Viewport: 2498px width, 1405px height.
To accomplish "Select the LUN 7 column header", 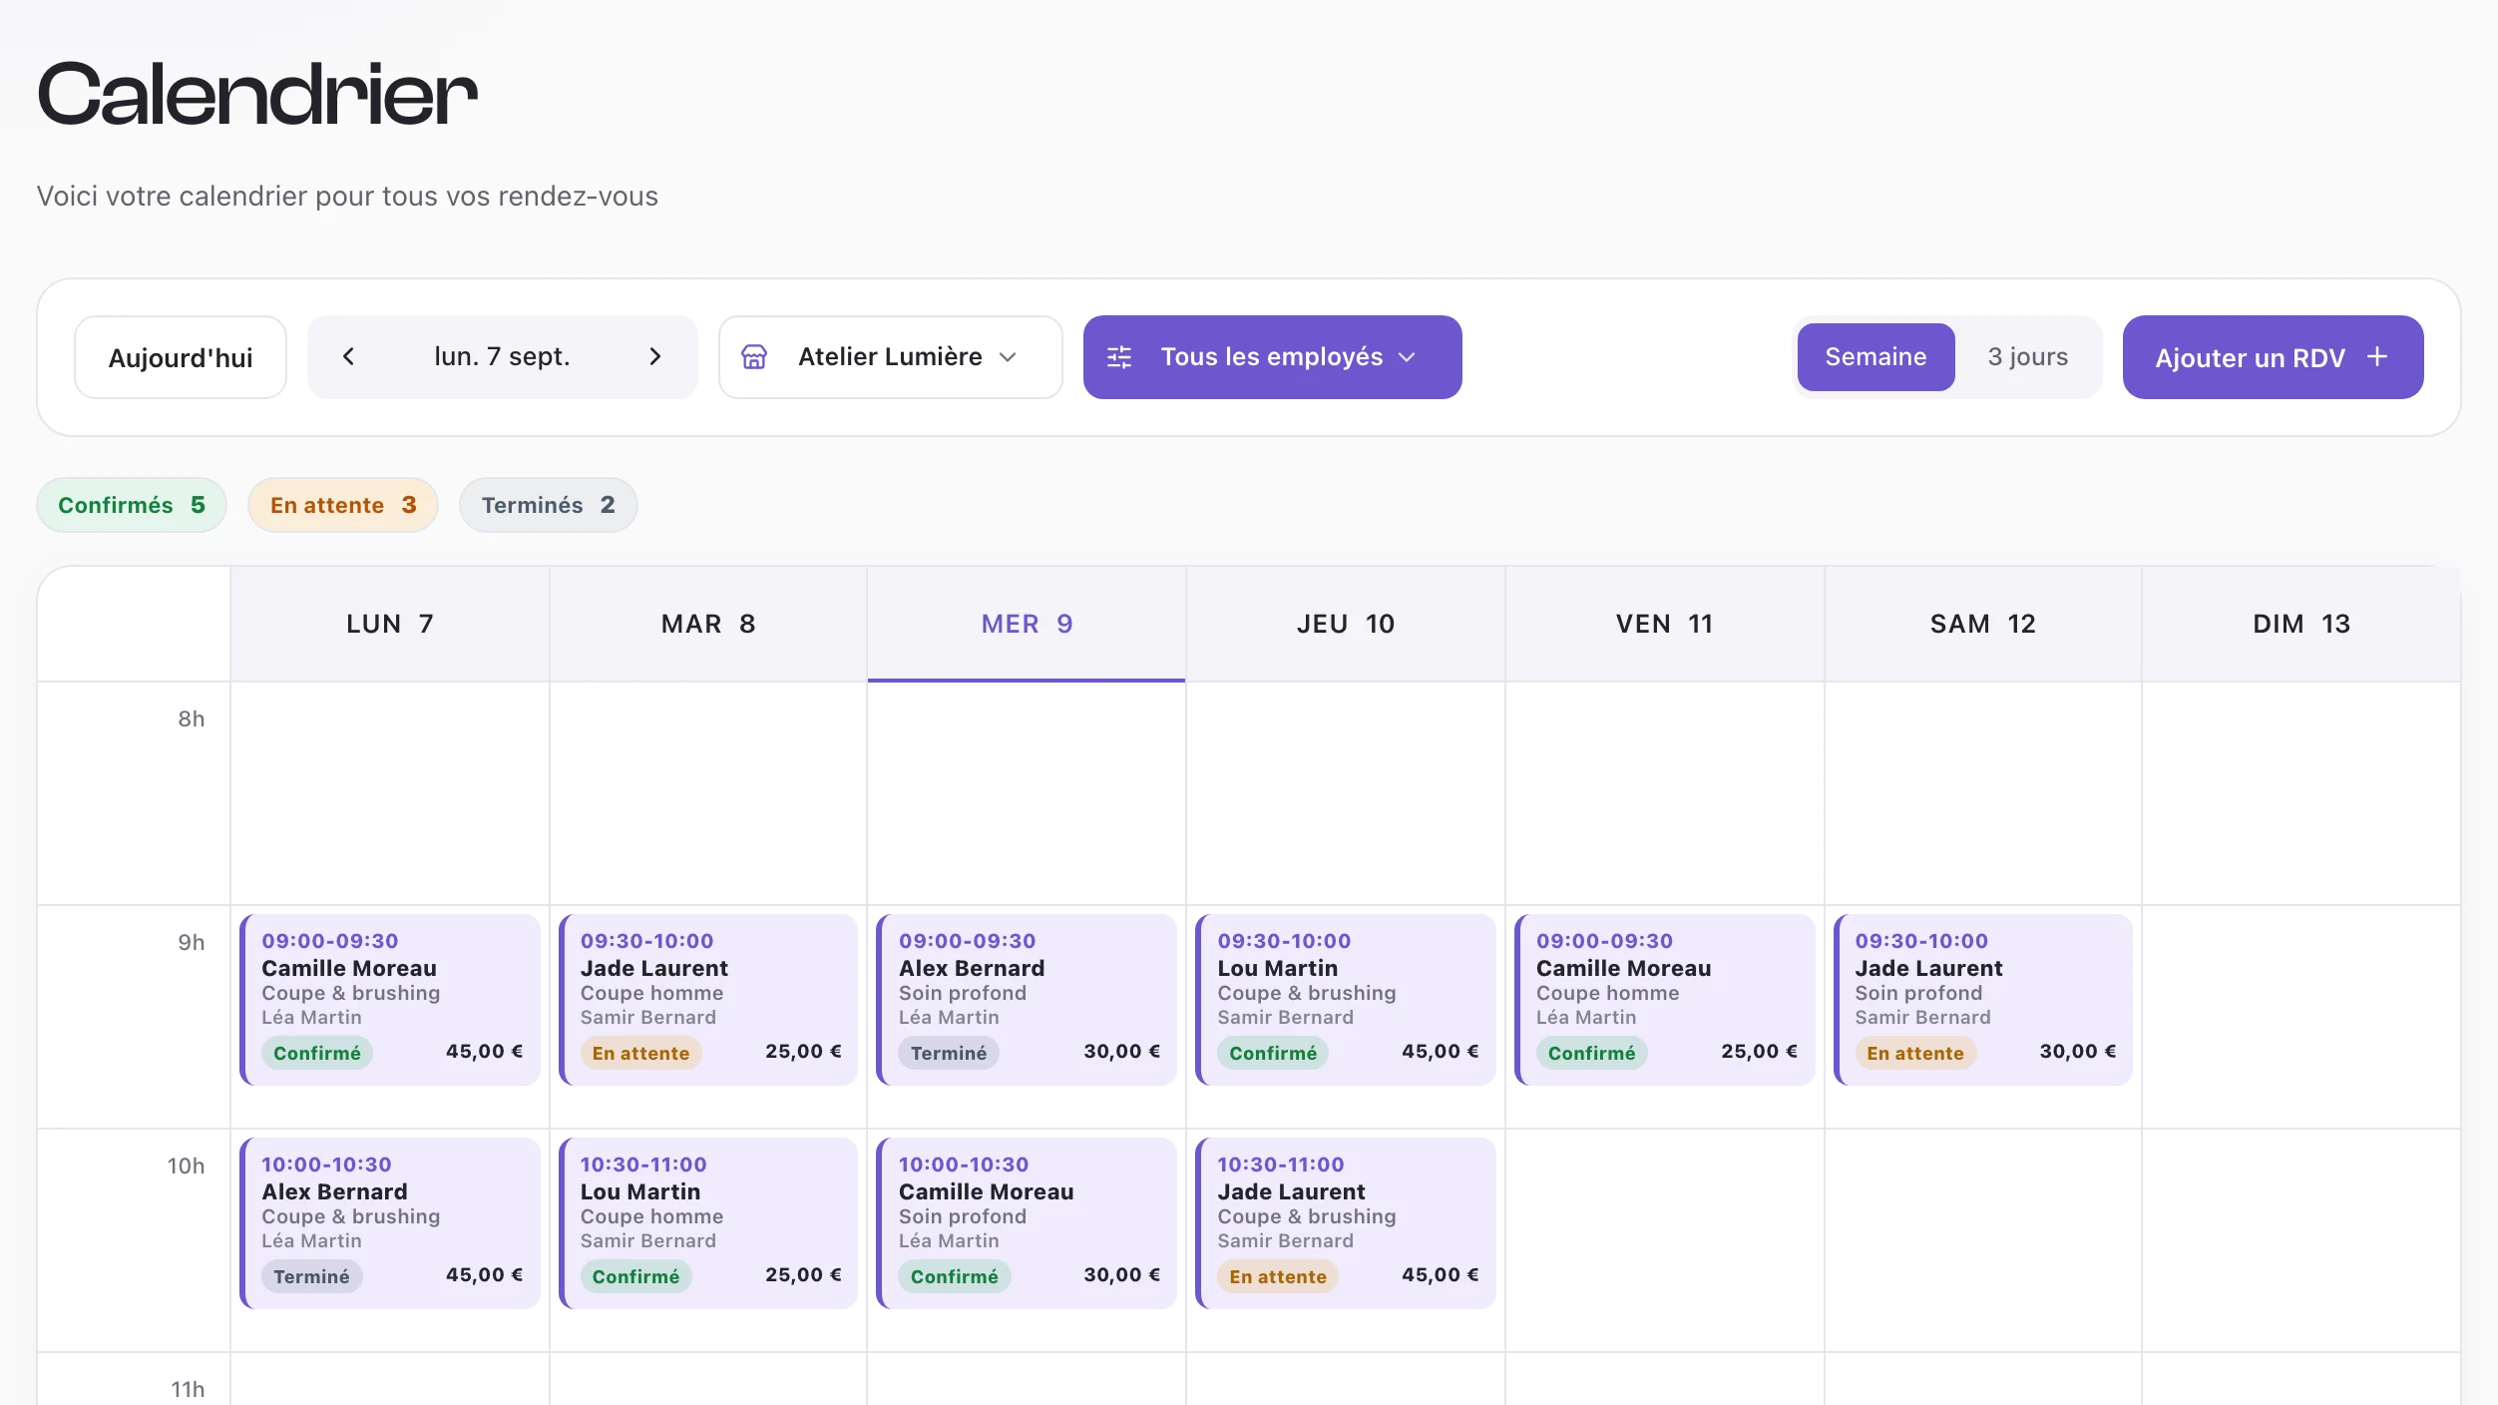I will point(390,624).
